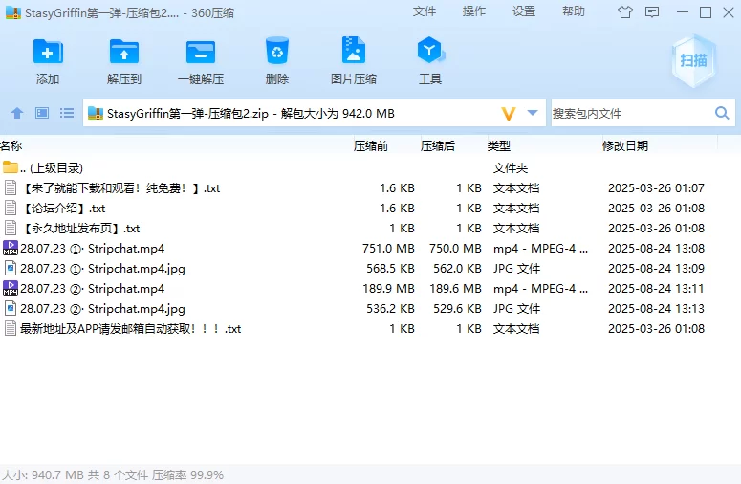Click the 360压缩 app icon in the title bar

pos(12,12)
